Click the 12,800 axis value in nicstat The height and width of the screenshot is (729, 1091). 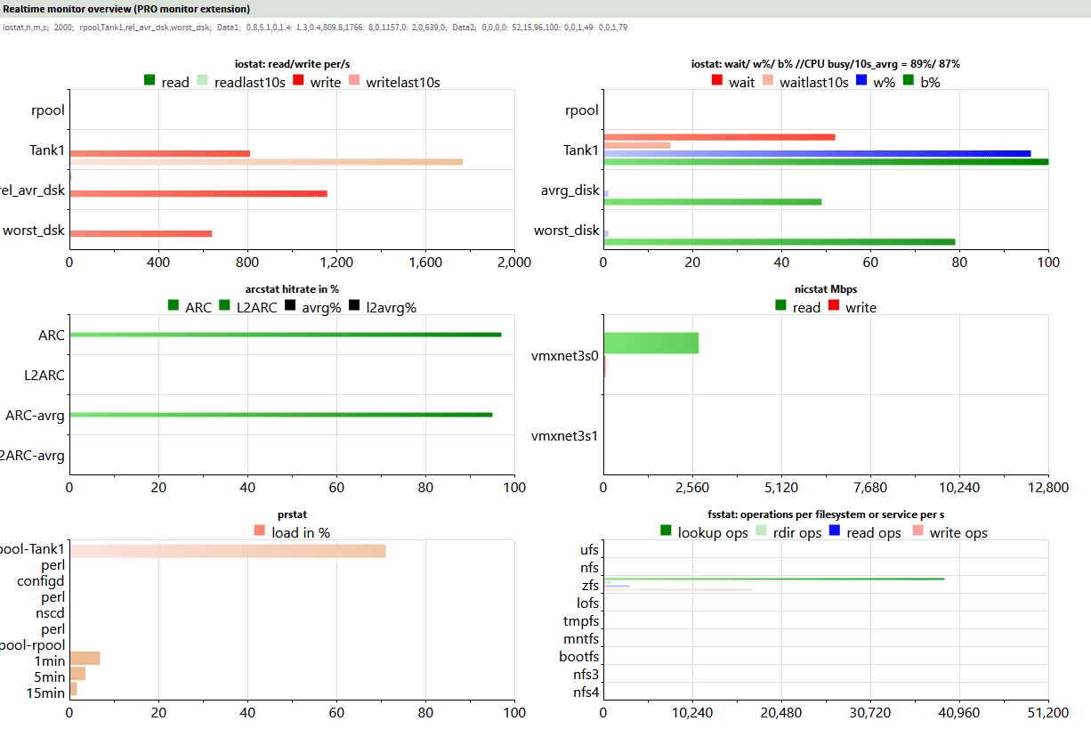1048,487
